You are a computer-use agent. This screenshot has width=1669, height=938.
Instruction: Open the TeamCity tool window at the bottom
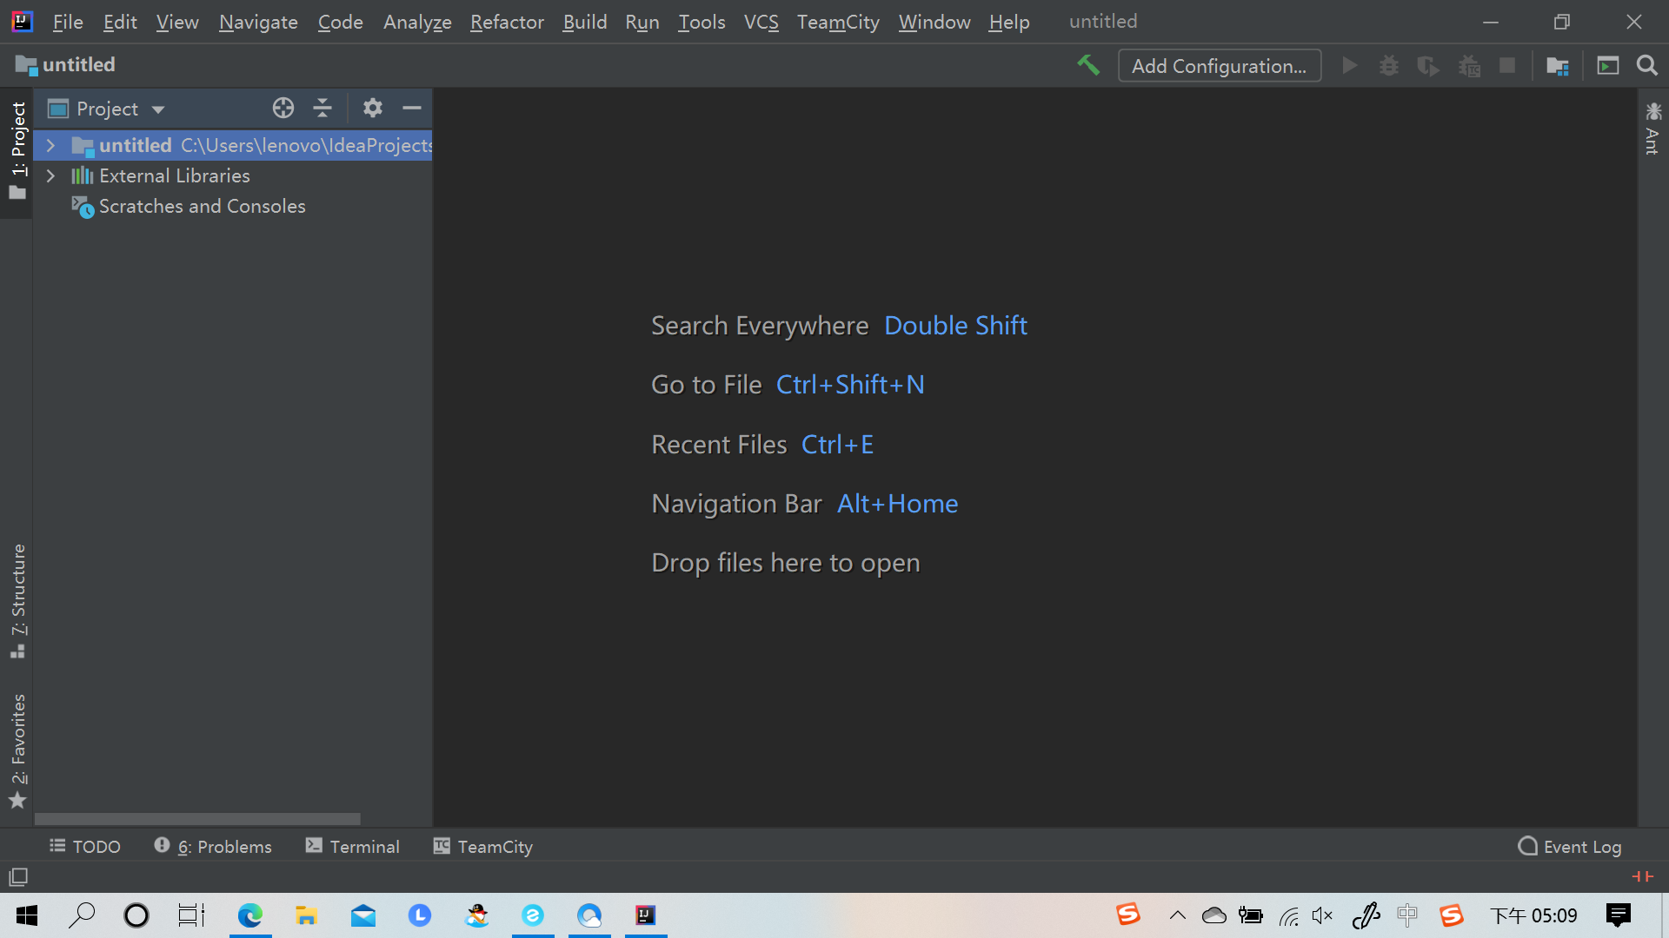coord(482,846)
